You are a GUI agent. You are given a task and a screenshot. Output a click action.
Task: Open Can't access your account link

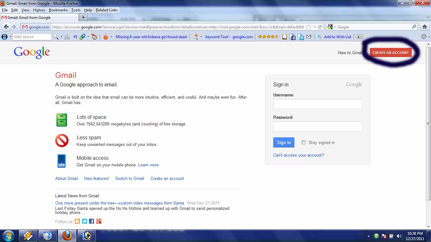298,155
